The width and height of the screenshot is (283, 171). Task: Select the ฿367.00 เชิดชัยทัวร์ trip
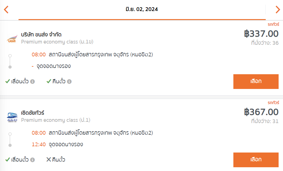pos(256,160)
